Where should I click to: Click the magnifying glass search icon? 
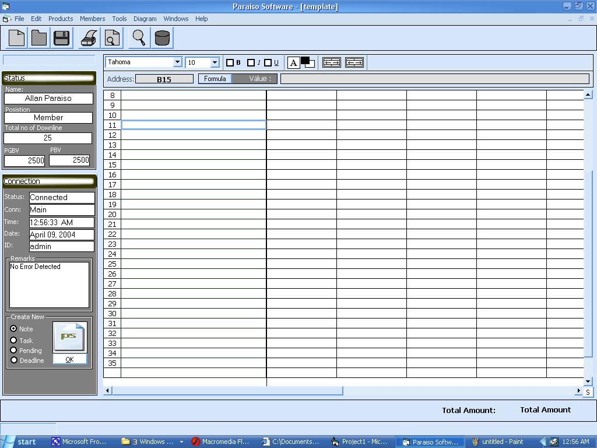(x=139, y=38)
